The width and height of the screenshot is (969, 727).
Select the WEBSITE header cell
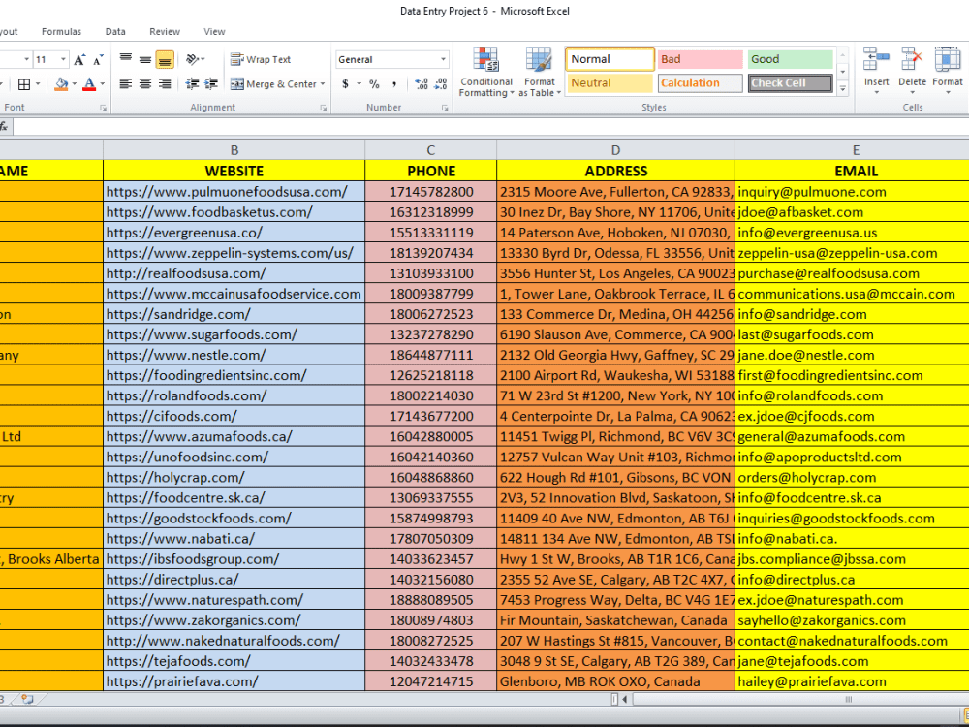[234, 171]
